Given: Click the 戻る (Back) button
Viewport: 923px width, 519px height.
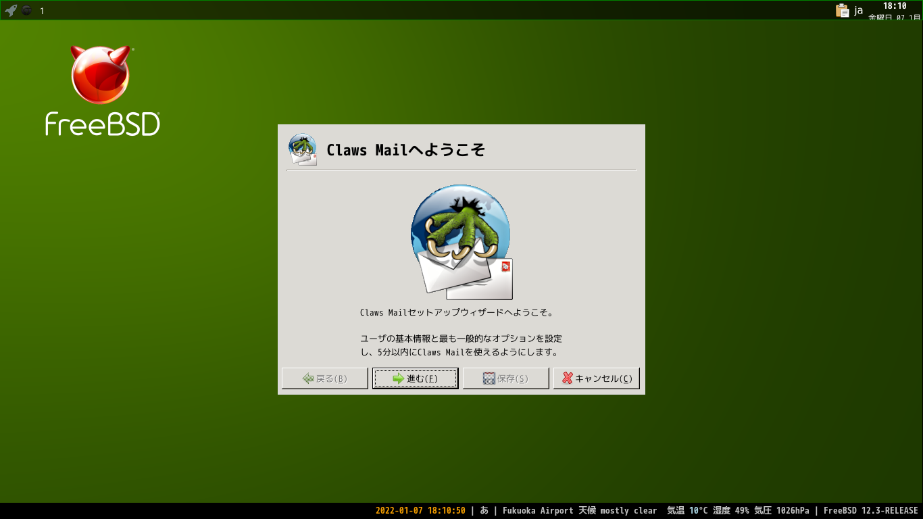Looking at the screenshot, I should [x=325, y=378].
